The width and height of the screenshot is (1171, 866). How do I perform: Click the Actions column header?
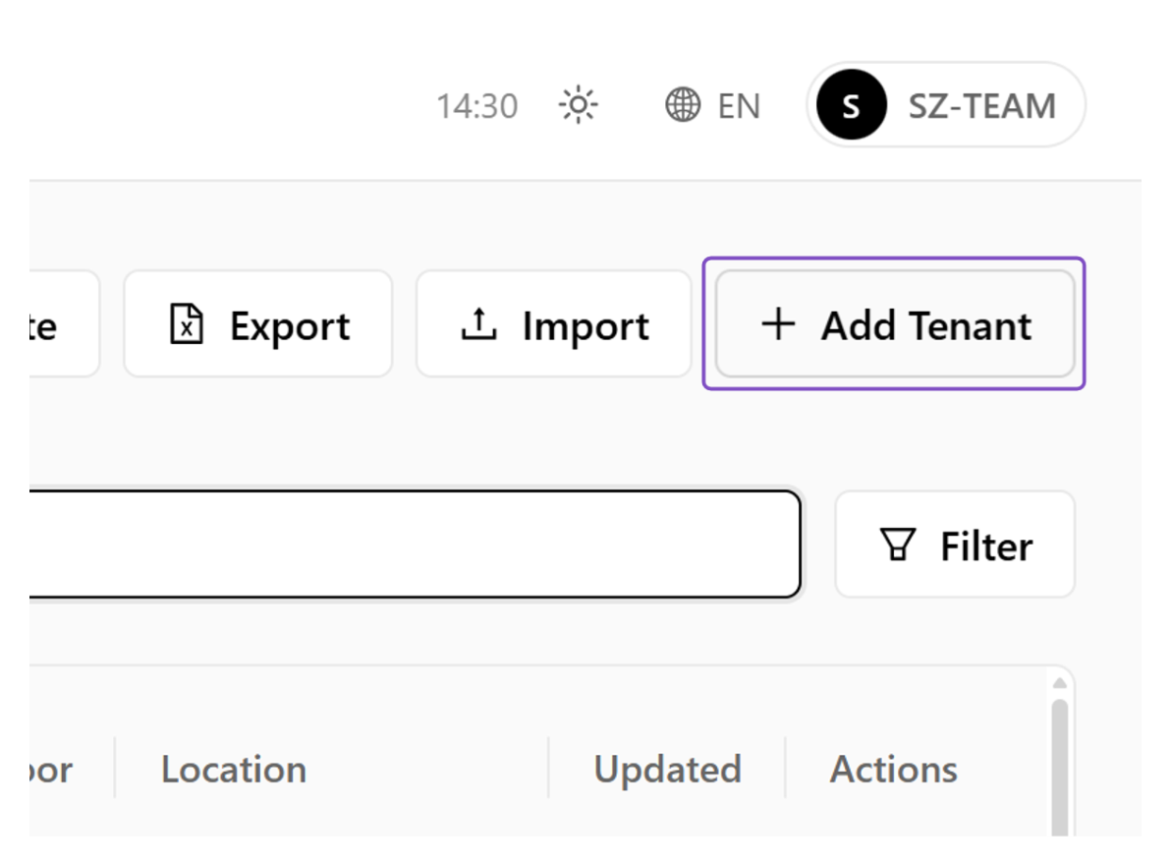(x=893, y=769)
